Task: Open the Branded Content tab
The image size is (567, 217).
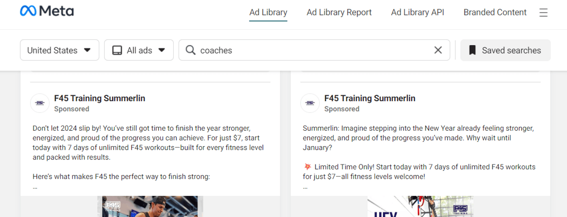Action: pos(495,13)
